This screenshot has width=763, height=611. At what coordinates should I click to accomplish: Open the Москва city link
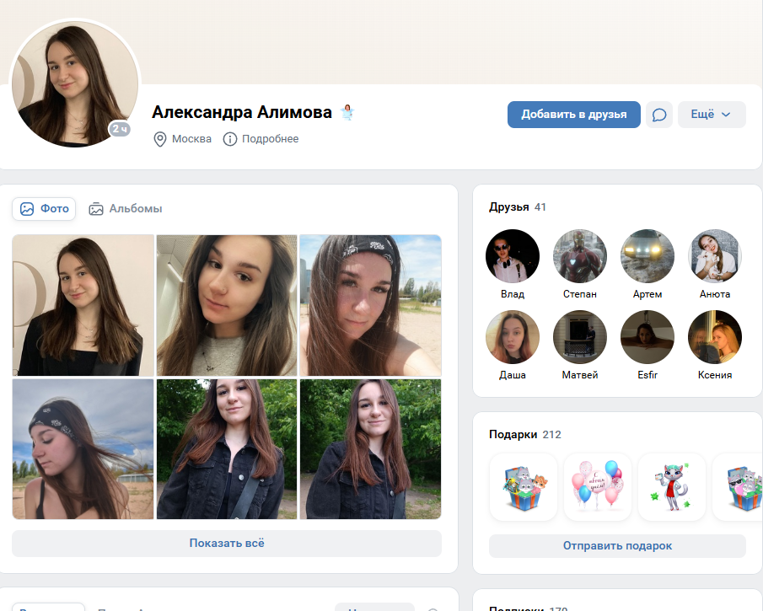(x=182, y=139)
